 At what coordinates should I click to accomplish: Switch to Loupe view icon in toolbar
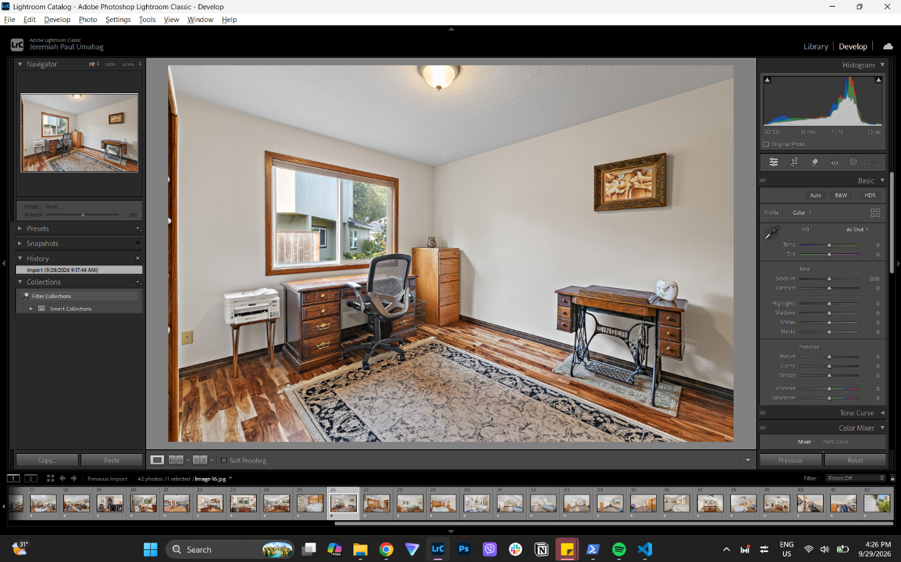click(x=157, y=460)
